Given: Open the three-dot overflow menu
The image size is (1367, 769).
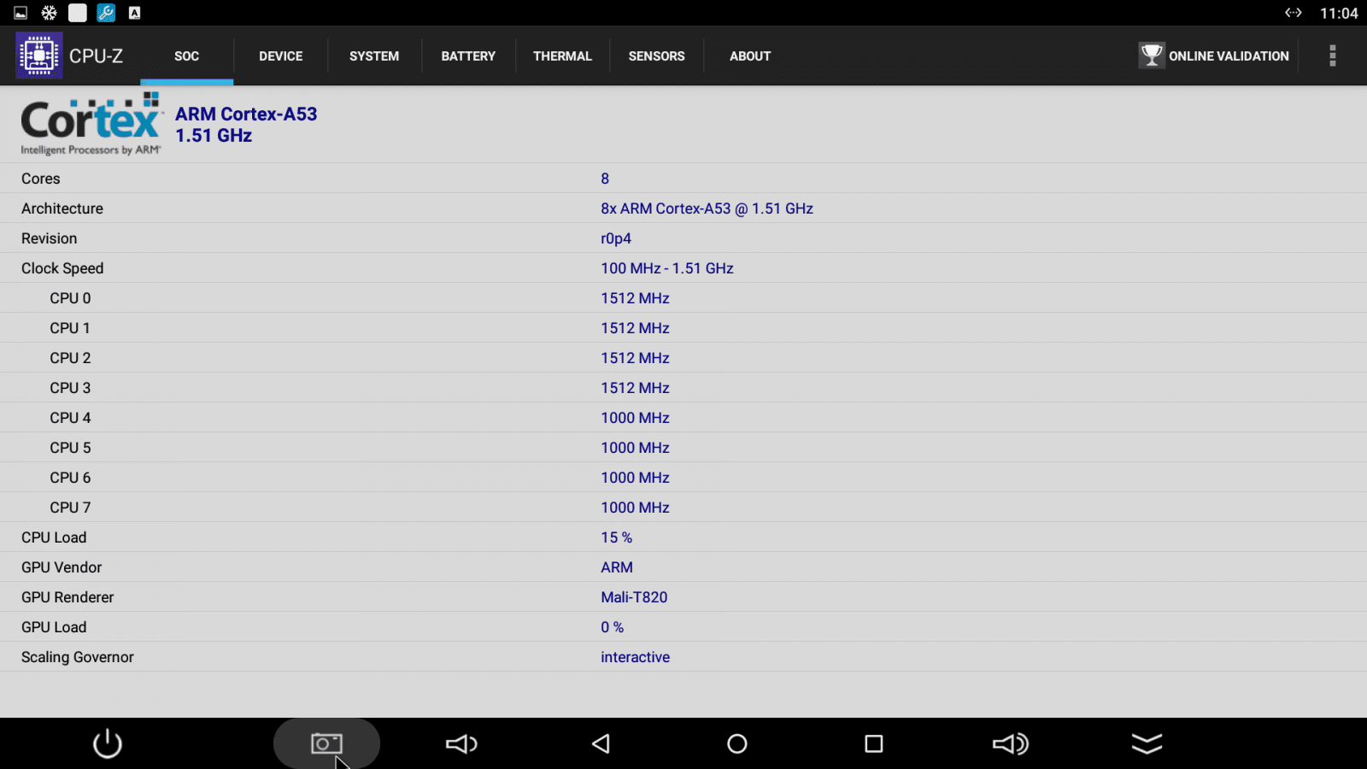Looking at the screenshot, I should click(x=1331, y=55).
